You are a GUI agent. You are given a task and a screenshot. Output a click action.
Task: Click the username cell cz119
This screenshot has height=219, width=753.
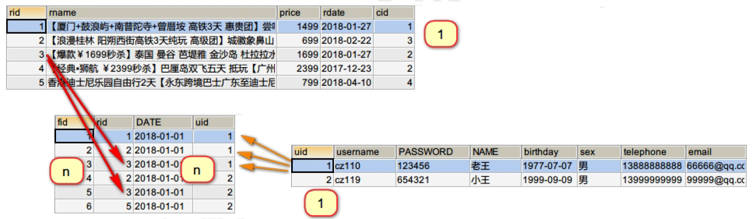pyautogui.click(x=364, y=179)
